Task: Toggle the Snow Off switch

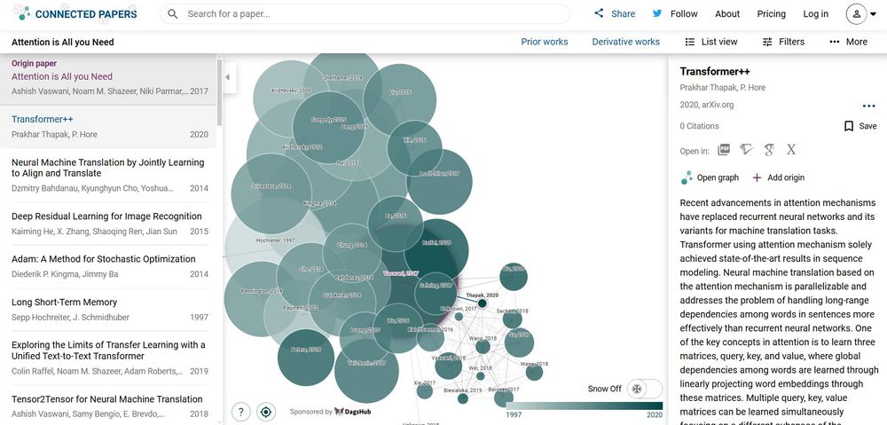Action: tap(644, 389)
